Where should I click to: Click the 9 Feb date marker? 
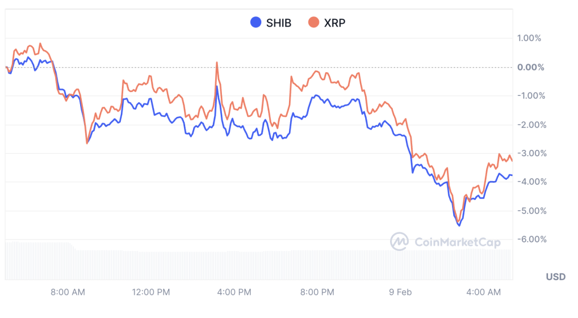point(400,292)
